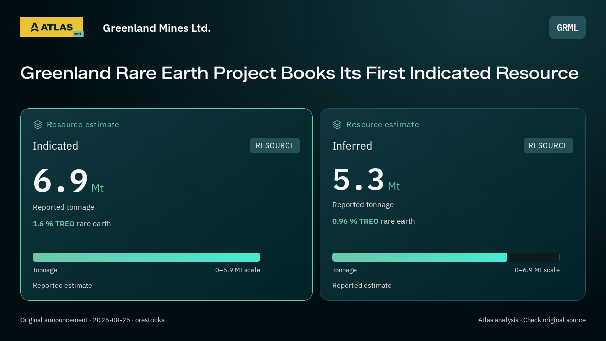Click Reported estimate text in Indicated card
Screen dimensions: 606x341
63,286
